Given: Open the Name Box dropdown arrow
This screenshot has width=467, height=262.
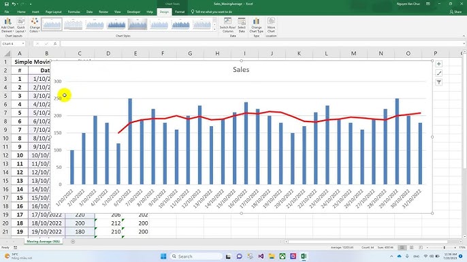Looking at the screenshot, I should (x=23, y=43).
